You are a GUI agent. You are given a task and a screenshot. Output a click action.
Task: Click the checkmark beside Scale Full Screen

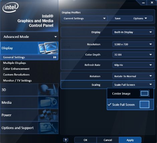click(x=110, y=104)
